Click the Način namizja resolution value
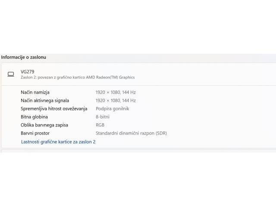 116,92
